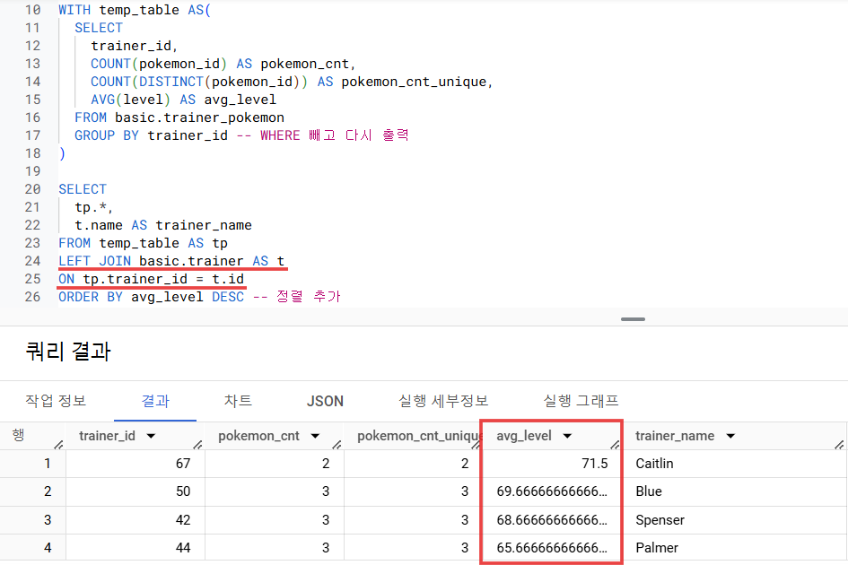This screenshot has height=565, width=848.
Task: Open avg_level column dropdown arrow
Action: pos(567,436)
